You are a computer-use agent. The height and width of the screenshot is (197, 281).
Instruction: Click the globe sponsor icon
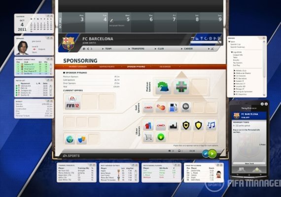pos(70,139)
